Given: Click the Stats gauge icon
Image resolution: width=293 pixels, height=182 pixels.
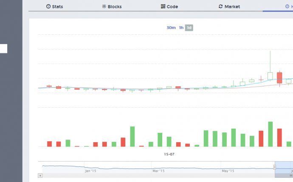Looking at the screenshot, I should point(48,6).
